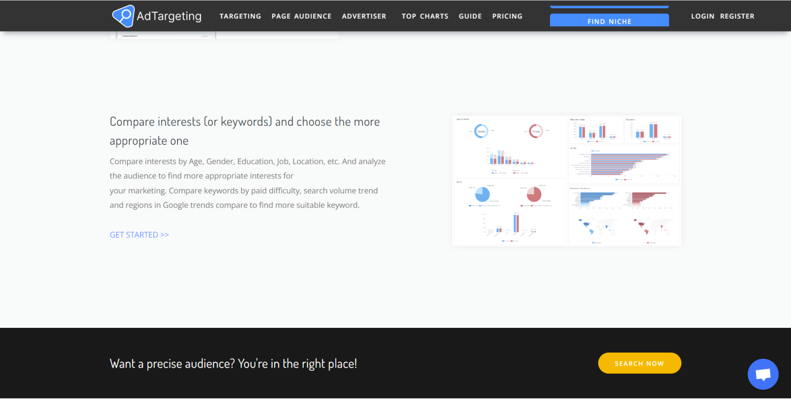Click the red donut chart in the dashboard

tap(536, 131)
